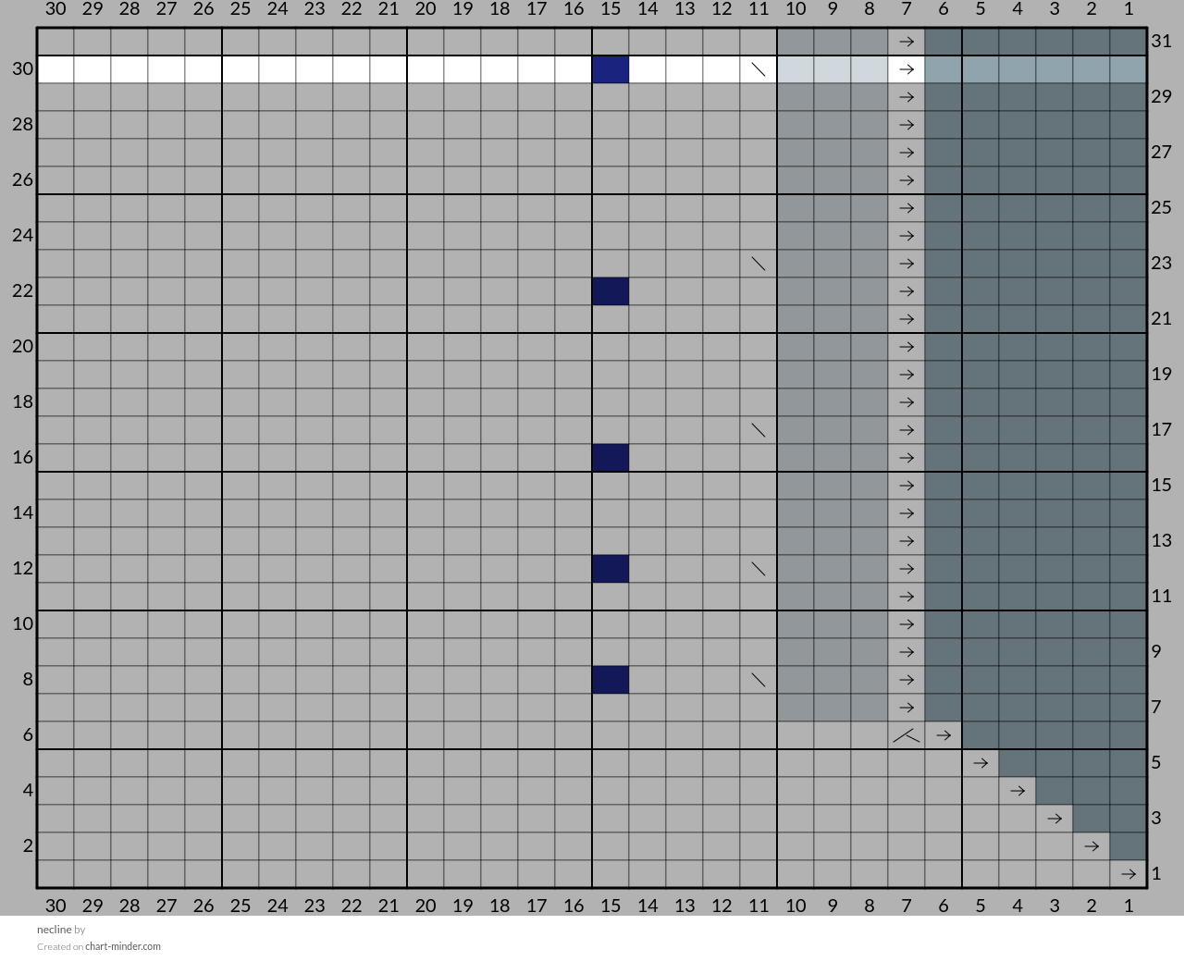The width and height of the screenshot is (1184, 974).
Task: Click the chart title 'necline'
Action: tap(54, 930)
